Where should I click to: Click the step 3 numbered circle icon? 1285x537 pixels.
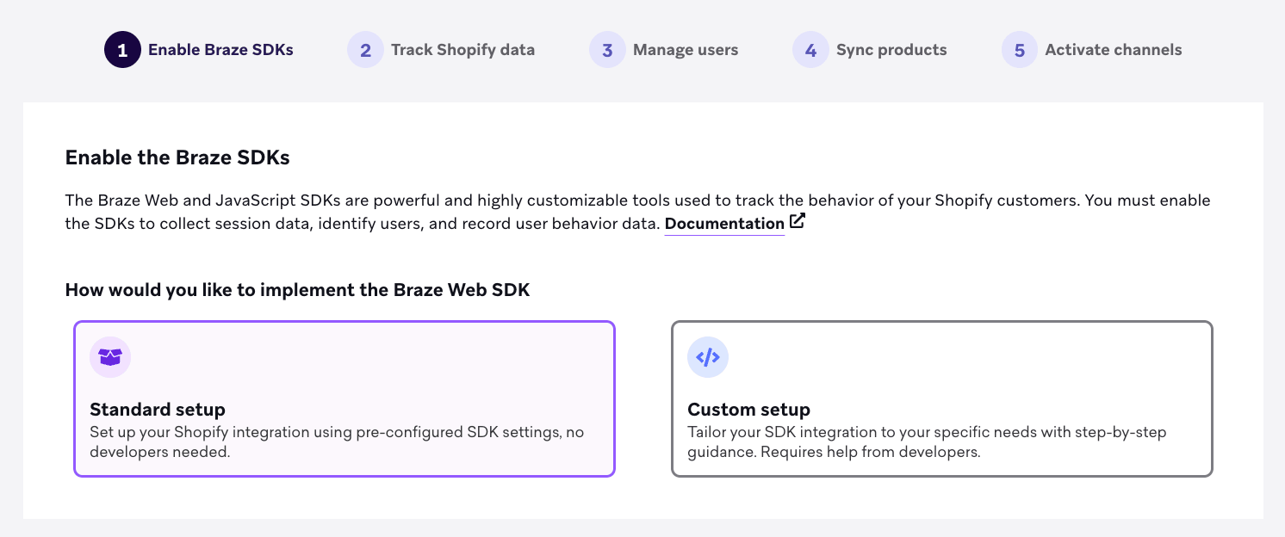(x=607, y=49)
